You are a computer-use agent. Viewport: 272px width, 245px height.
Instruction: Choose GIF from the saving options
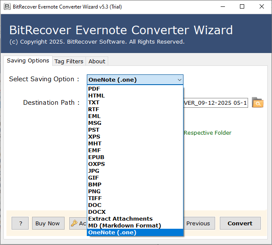(135, 178)
